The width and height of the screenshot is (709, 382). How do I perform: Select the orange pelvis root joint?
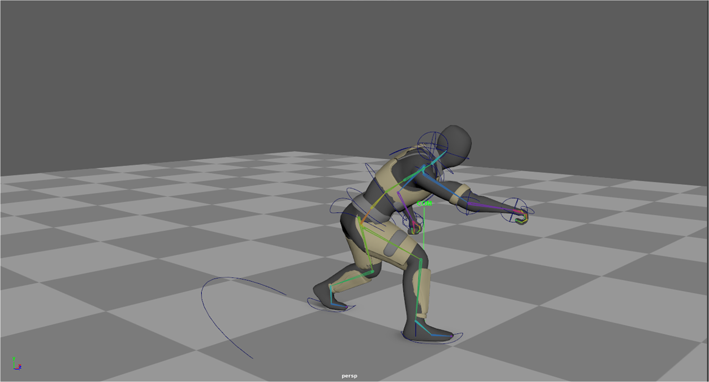click(361, 222)
